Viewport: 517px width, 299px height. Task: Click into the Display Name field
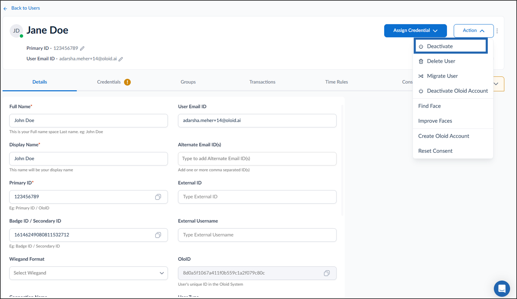88,159
